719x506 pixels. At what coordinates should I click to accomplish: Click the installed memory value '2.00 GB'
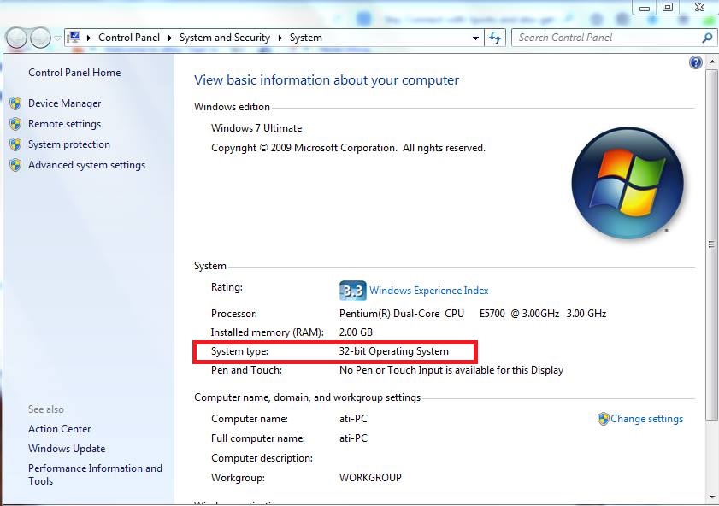pos(356,332)
